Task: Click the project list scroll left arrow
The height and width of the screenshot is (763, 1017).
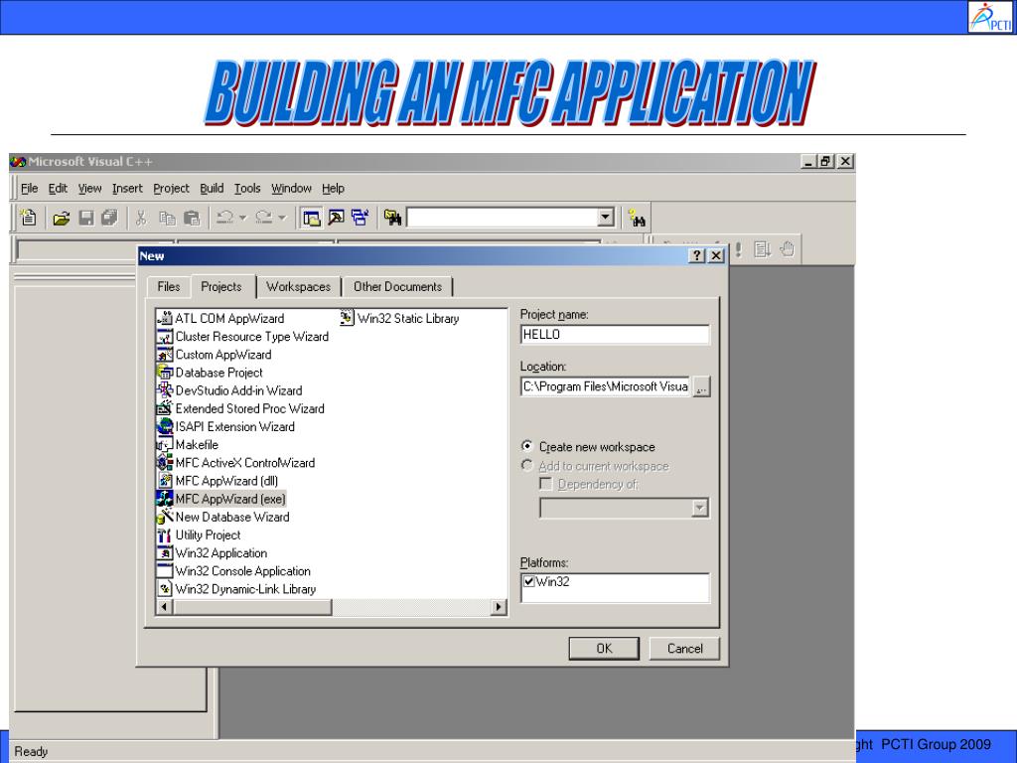Action: tap(164, 607)
